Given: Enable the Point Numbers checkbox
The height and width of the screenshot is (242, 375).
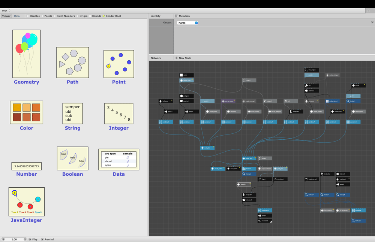Looking at the screenshot, I should click(55, 16).
